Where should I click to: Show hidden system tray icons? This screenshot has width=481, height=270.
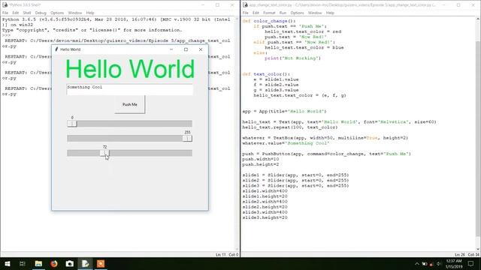click(x=416, y=264)
